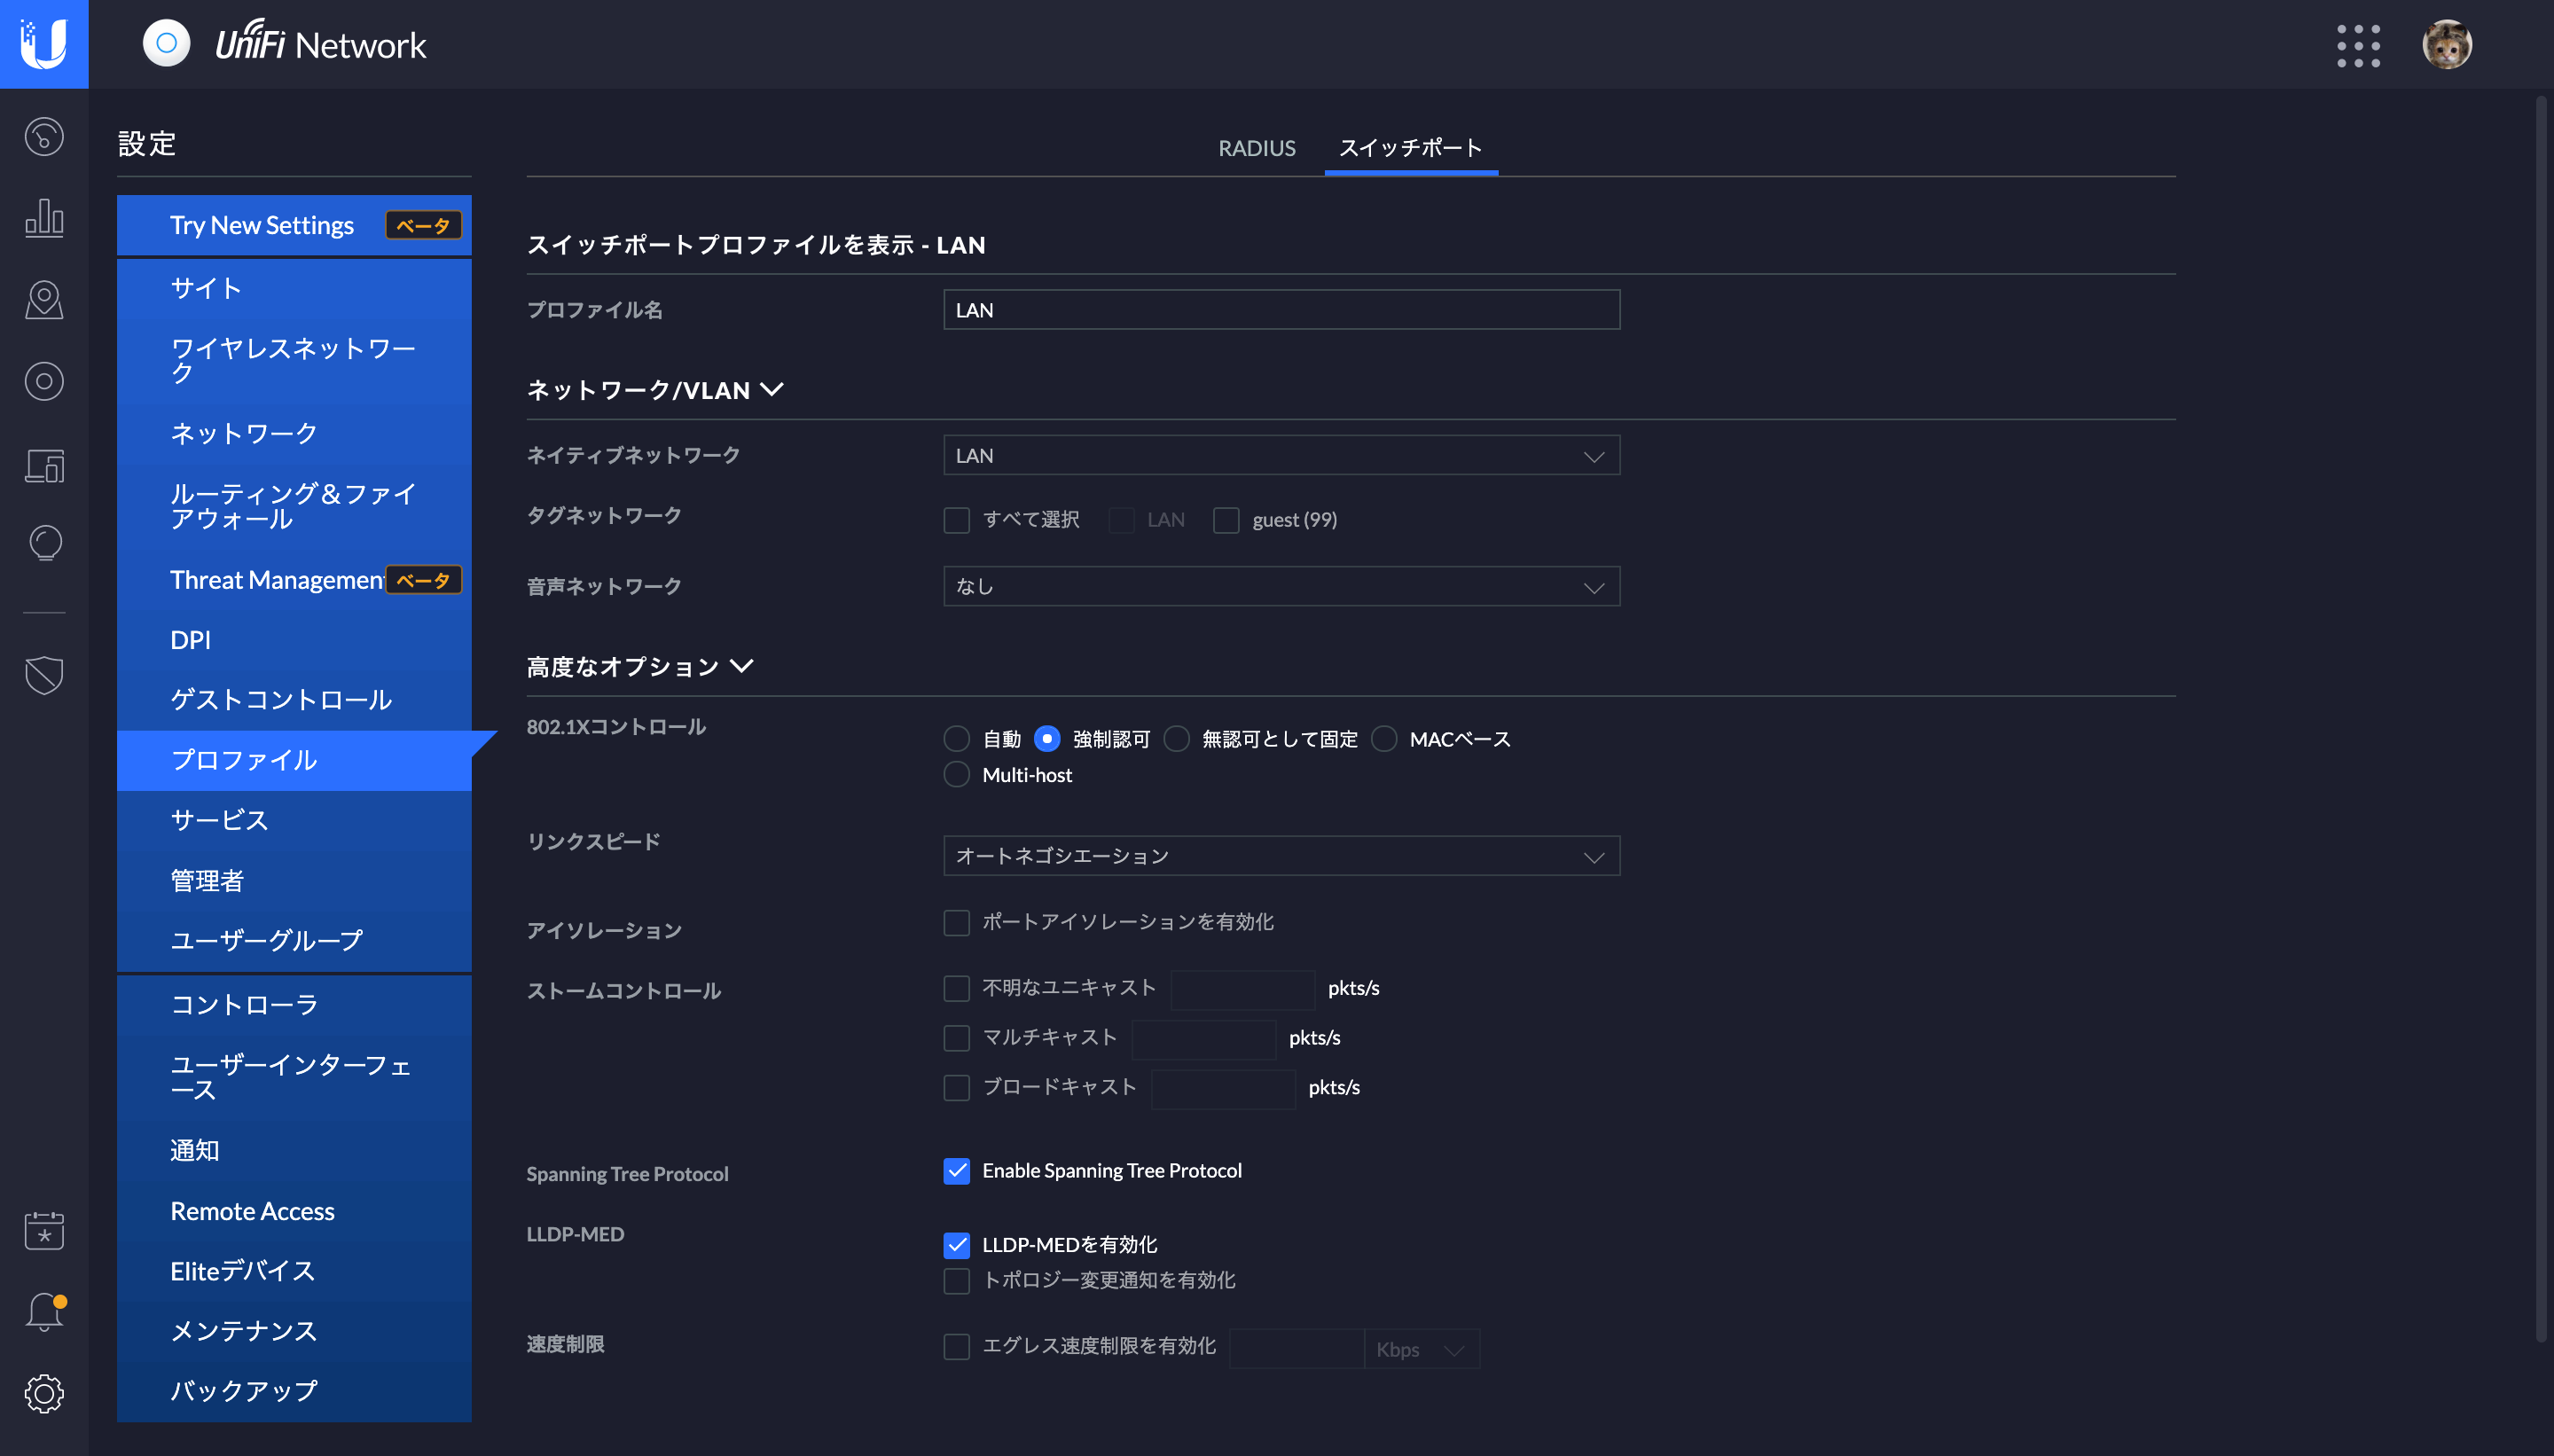Open the Devices circle icon

(x=44, y=381)
